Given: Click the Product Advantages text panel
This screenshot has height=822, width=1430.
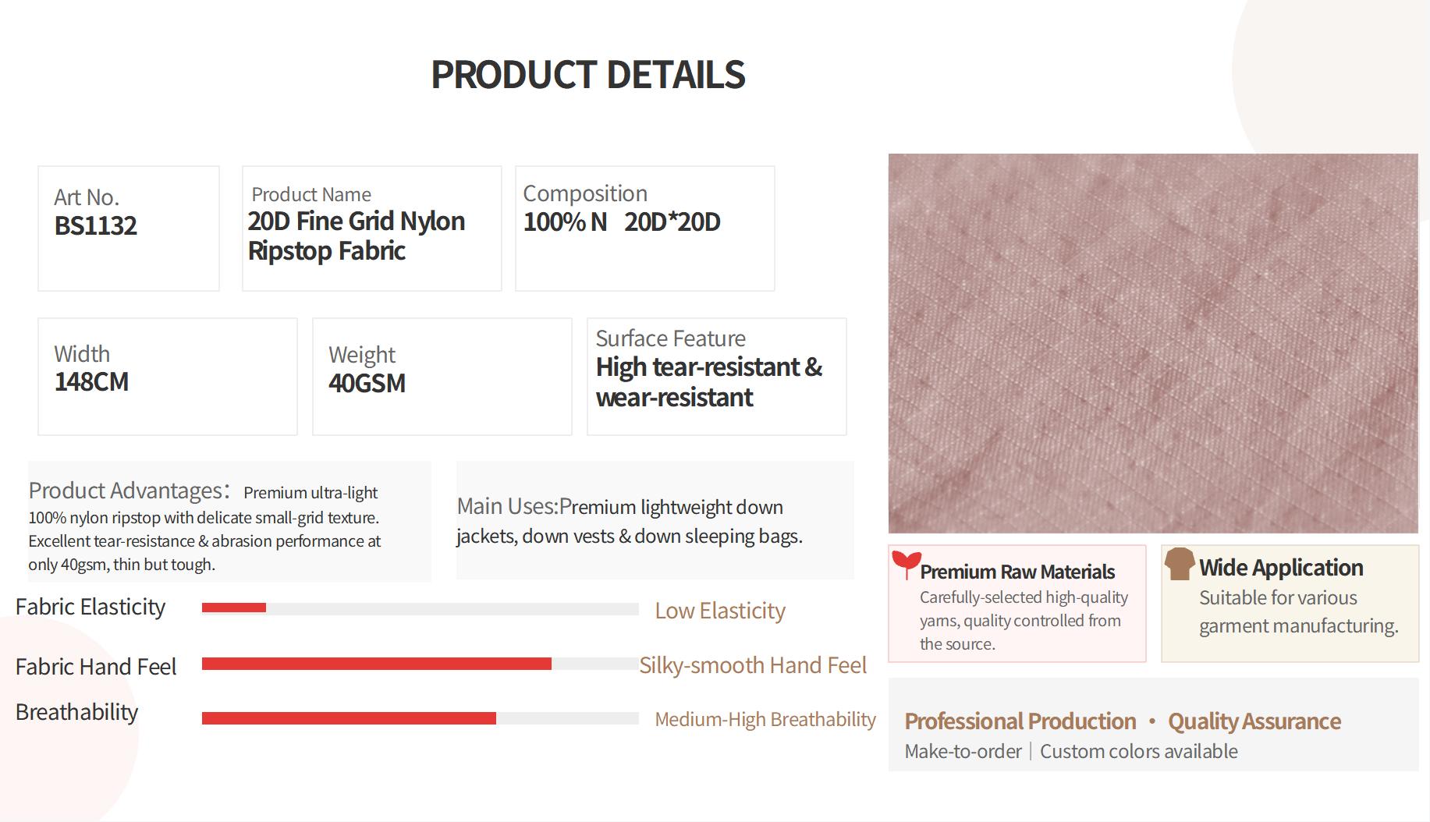Looking at the screenshot, I should coord(229,522).
